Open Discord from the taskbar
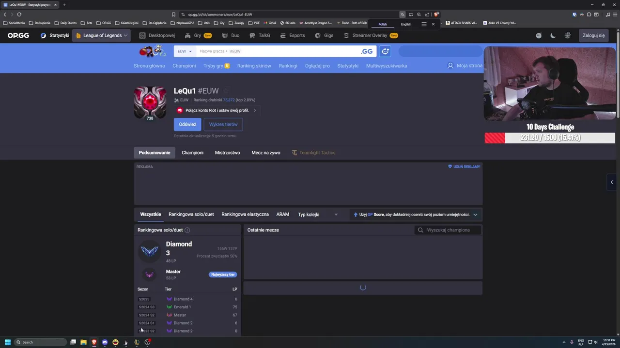 (105, 342)
